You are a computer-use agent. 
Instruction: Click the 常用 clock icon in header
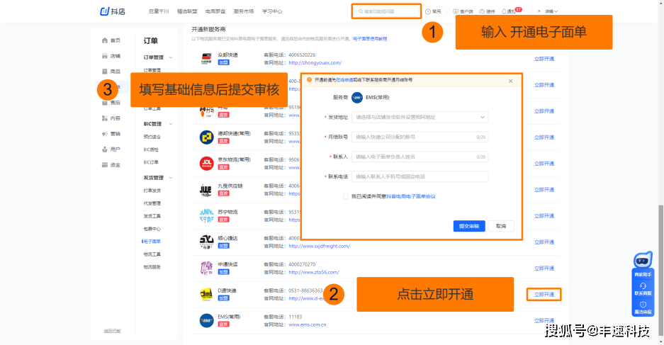tap(428, 11)
